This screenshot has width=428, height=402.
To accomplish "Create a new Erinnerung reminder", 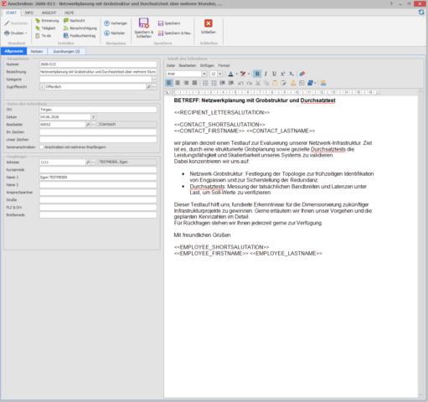I will 47,21.
